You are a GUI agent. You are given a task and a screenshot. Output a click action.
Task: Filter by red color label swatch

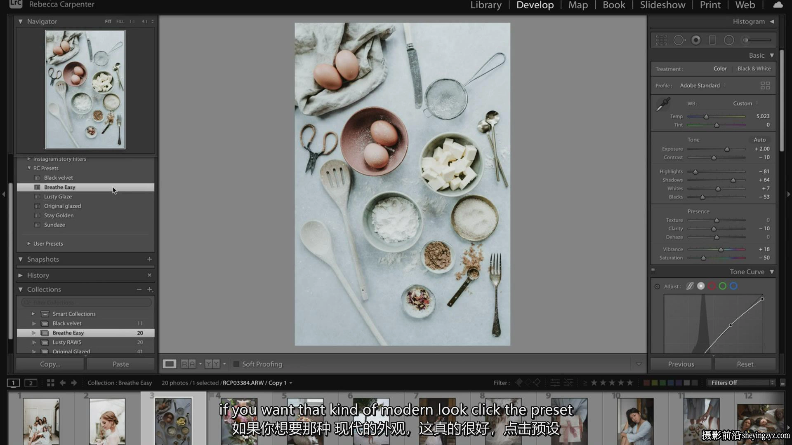point(646,383)
